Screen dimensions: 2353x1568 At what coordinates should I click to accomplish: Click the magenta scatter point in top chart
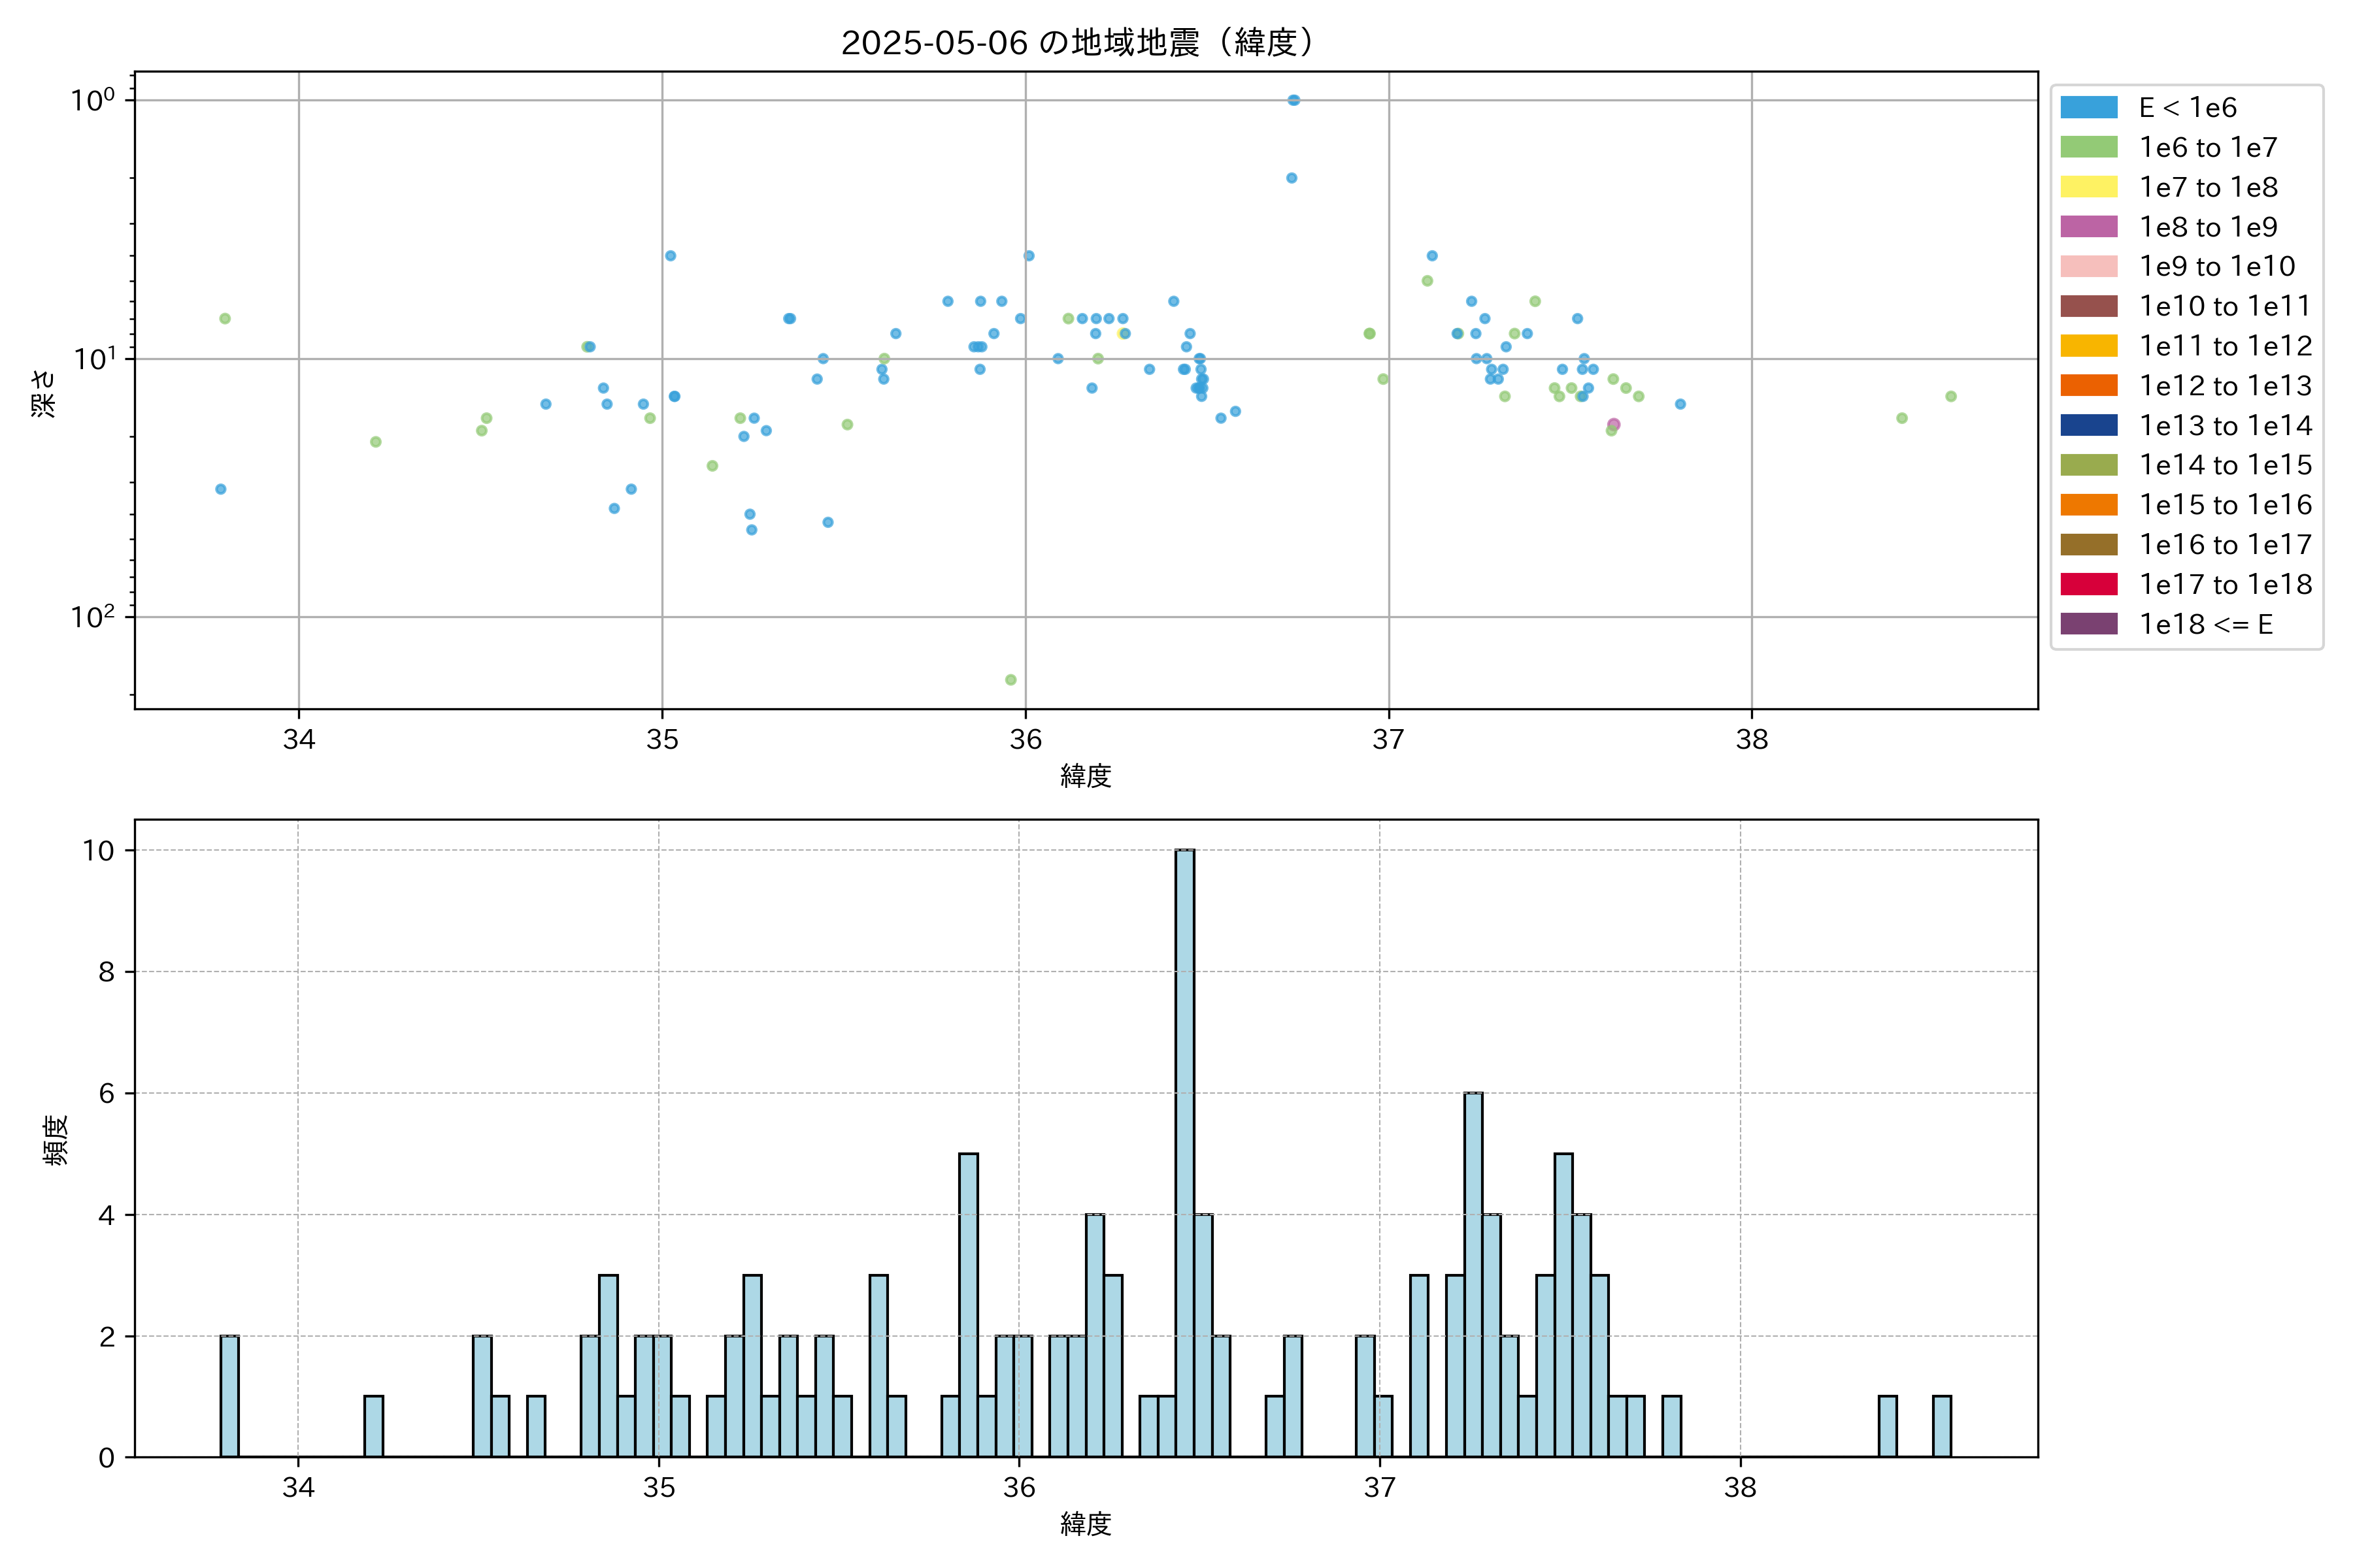point(1614,424)
